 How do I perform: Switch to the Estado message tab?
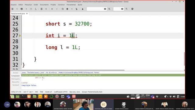click(x=16, y=73)
